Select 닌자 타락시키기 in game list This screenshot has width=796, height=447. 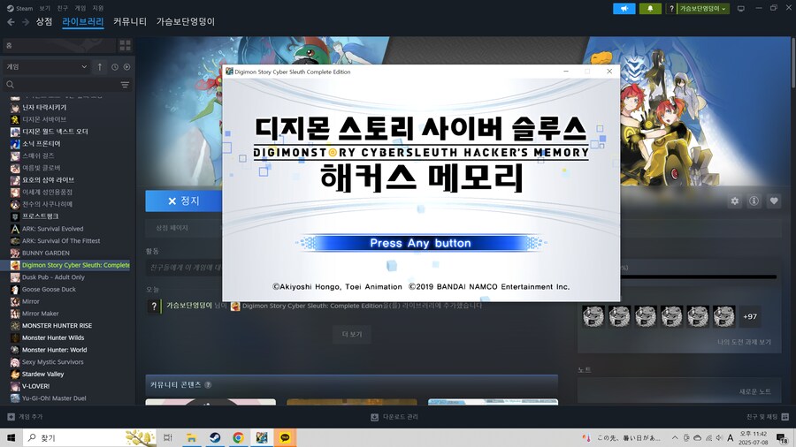(43, 108)
